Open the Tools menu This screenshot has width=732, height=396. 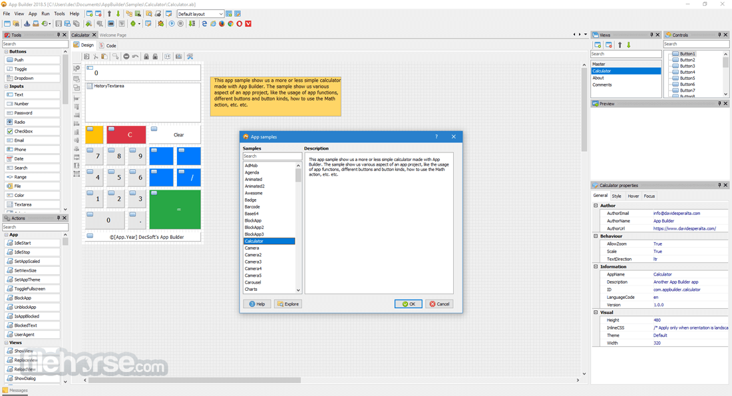point(59,13)
